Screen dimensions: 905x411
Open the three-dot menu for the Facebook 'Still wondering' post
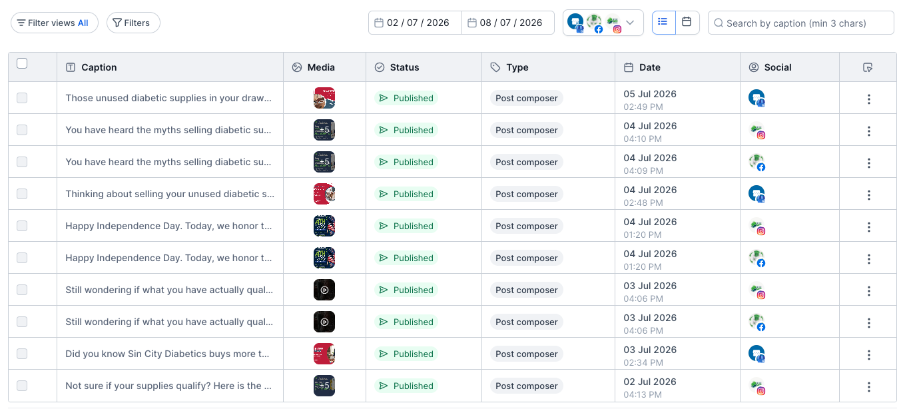868,323
